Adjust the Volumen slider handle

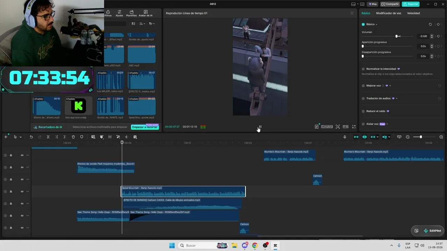coord(397,36)
